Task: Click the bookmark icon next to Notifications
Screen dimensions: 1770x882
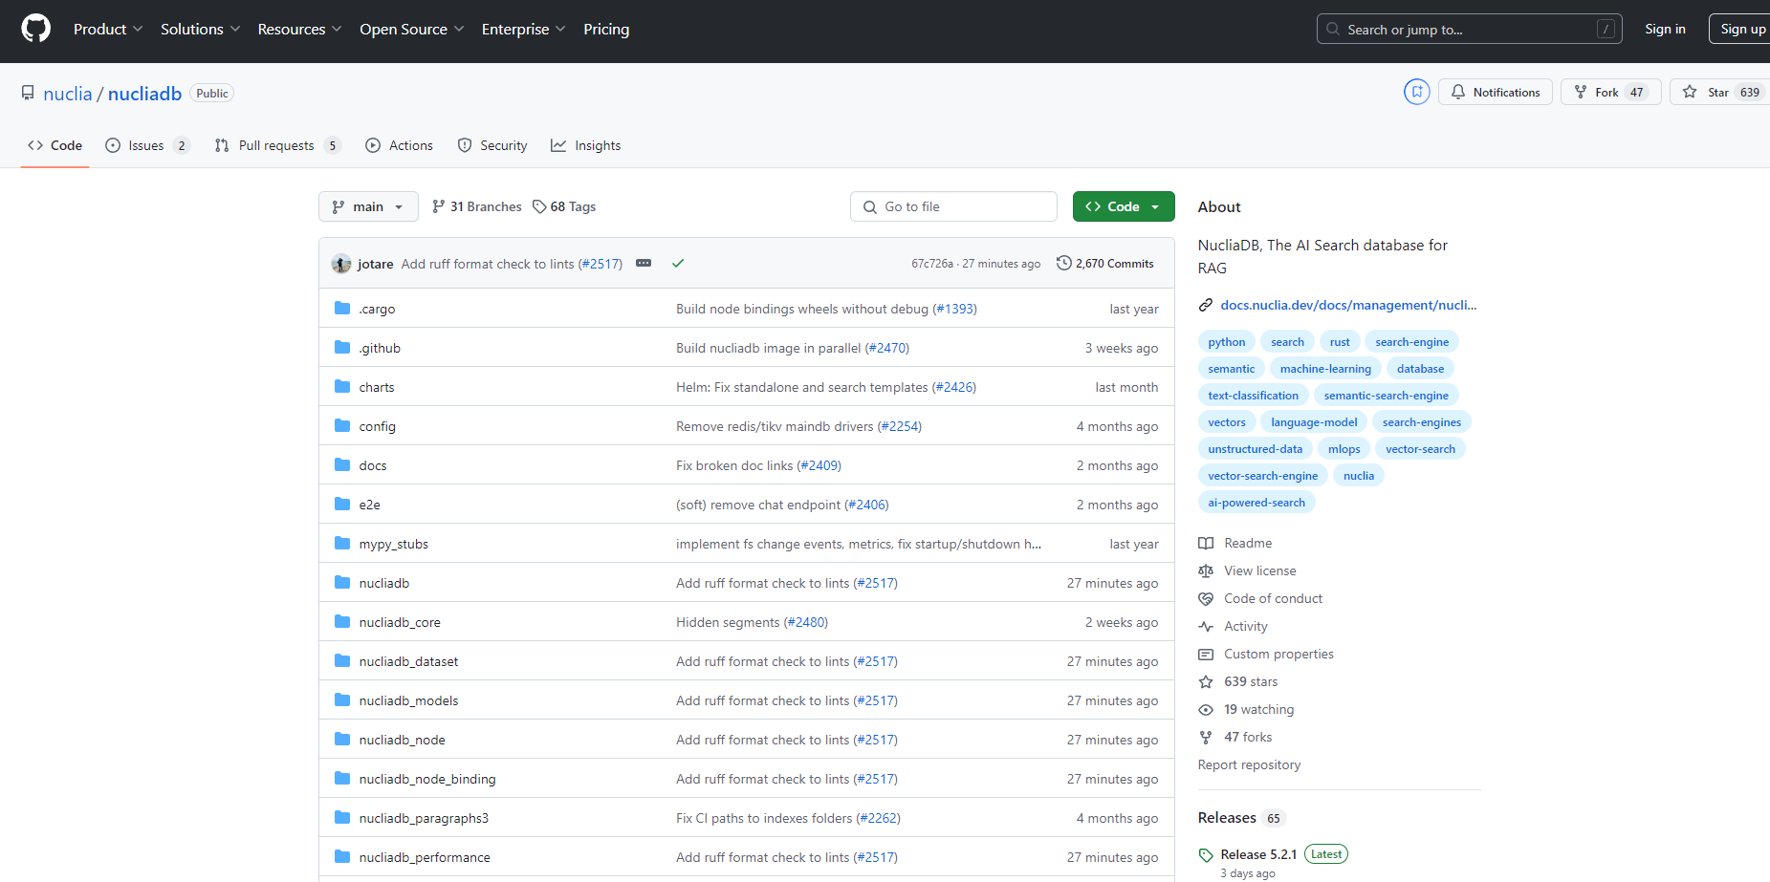Action: (x=1416, y=92)
